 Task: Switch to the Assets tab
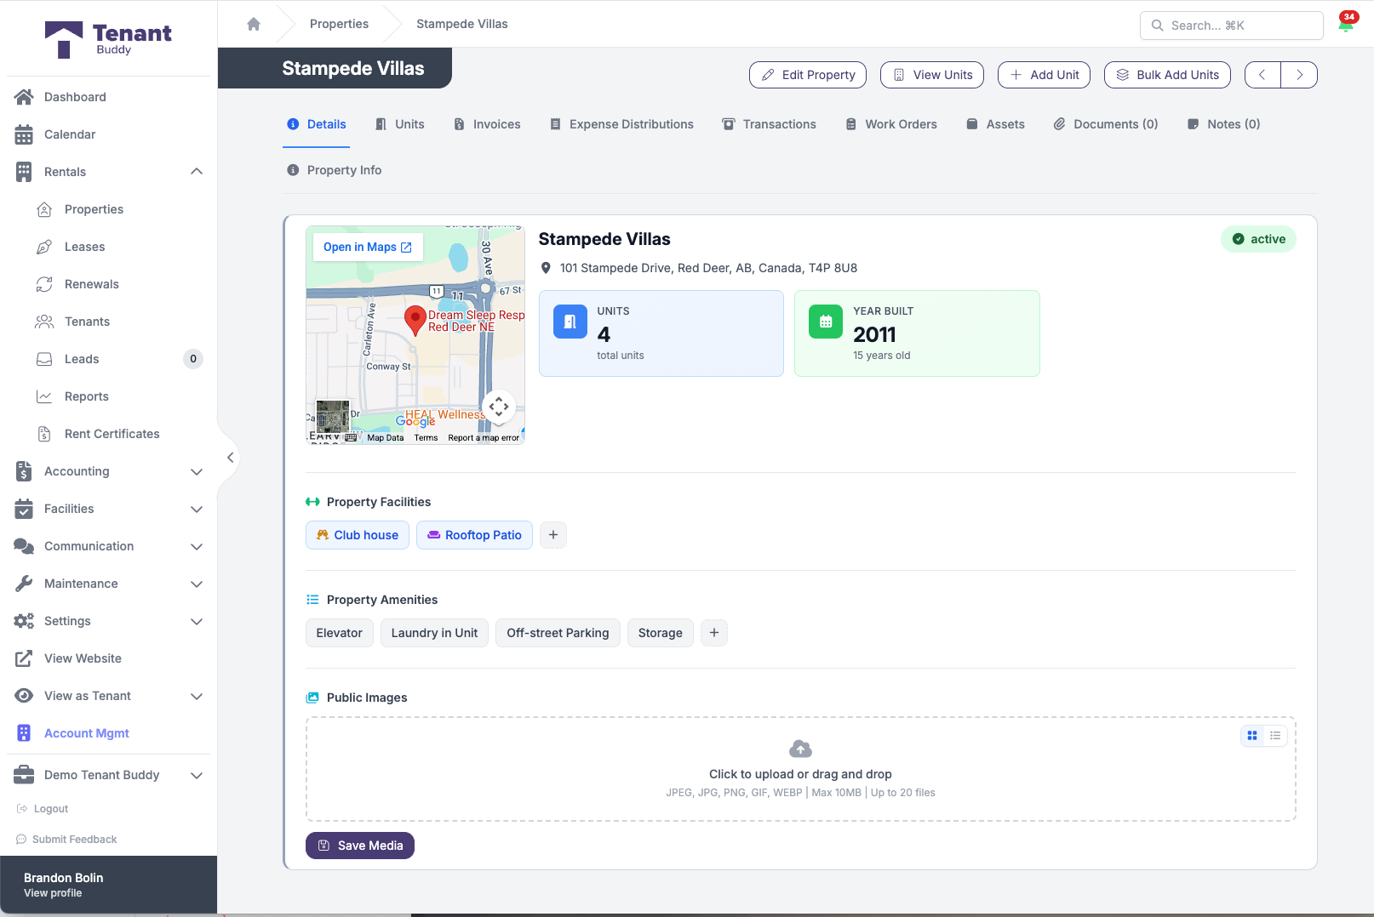coord(995,124)
